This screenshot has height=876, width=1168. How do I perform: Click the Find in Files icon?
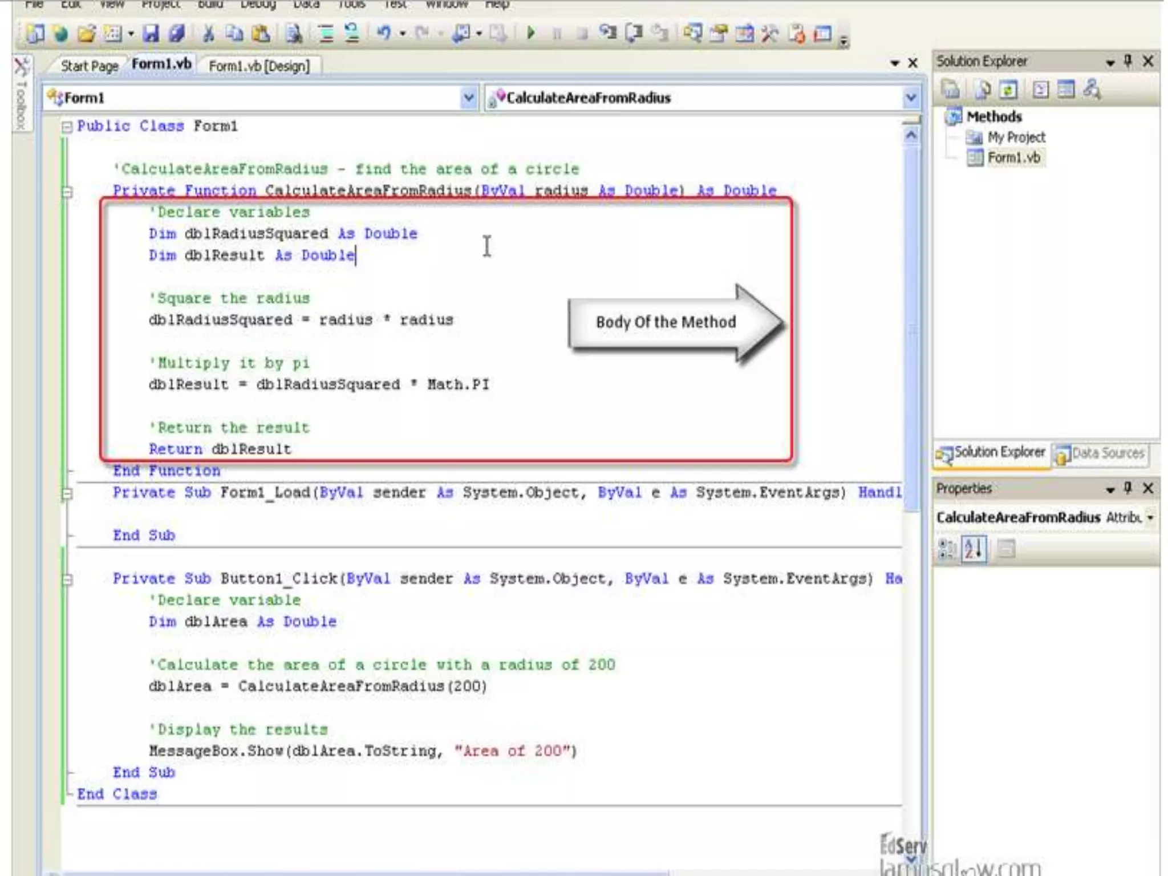[294, 34]
